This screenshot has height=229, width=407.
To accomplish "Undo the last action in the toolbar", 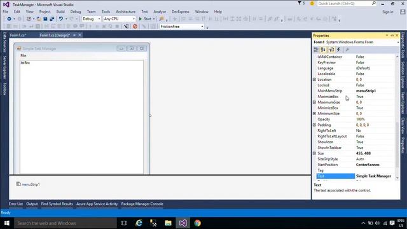I will pos(61,18).
